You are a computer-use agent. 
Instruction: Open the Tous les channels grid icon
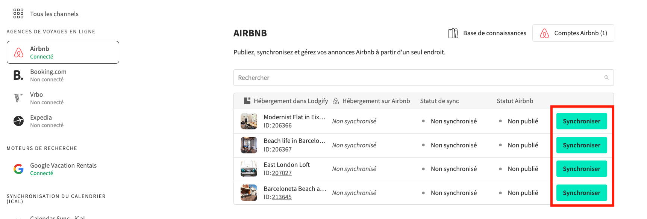(x=18, y=13)
